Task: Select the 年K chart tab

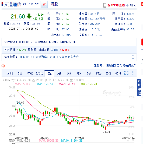Action: [x=79, y=73]
